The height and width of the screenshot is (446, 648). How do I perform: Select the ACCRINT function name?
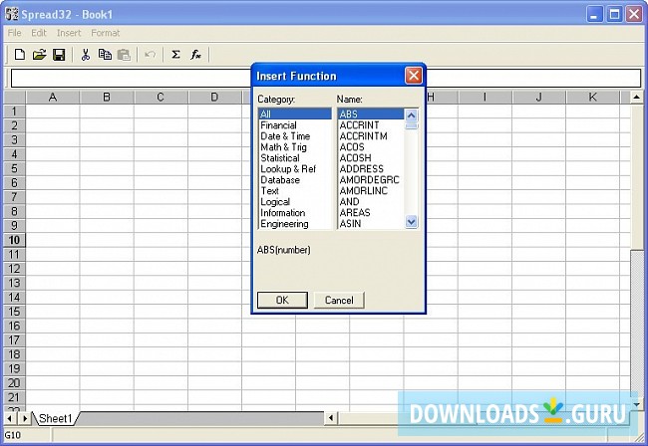pyautogui.click(x=371, y=125)
